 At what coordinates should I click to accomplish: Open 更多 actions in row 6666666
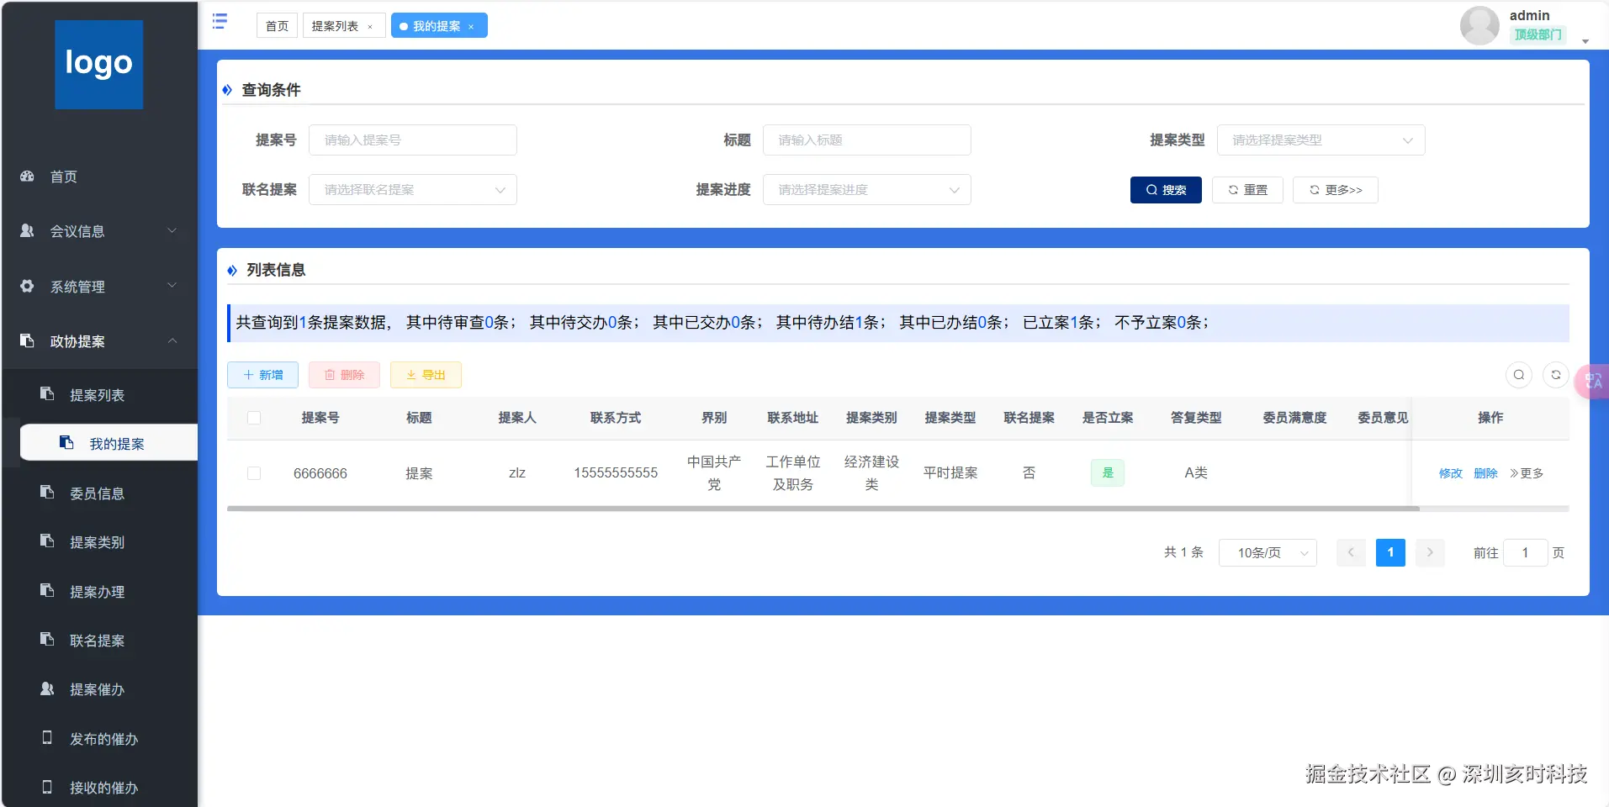pyautogui.click(x=1527, y=473)
